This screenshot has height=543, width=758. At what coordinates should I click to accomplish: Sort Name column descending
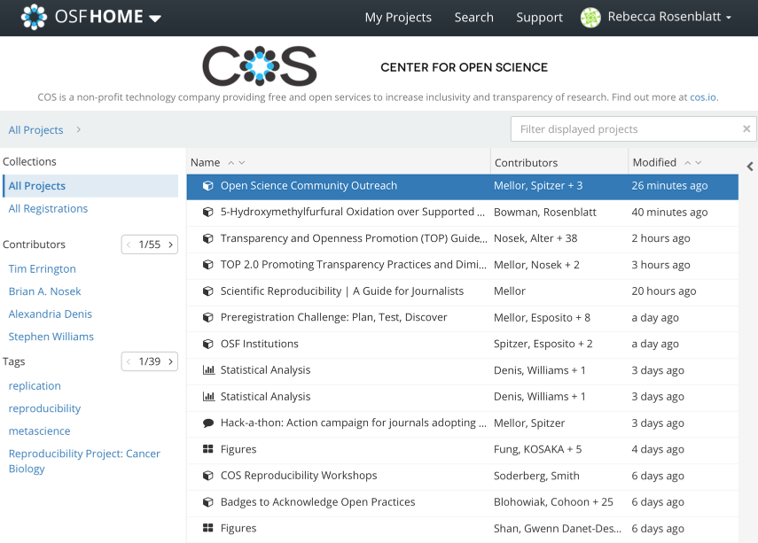pyautogui.click(x=242, y=163)
